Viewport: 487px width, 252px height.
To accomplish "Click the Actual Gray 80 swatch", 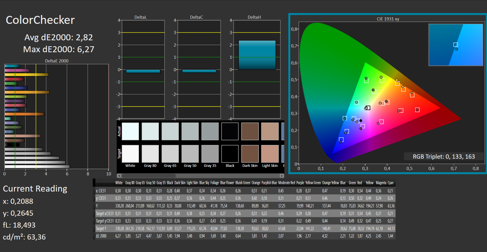I will tap(150, 131).
